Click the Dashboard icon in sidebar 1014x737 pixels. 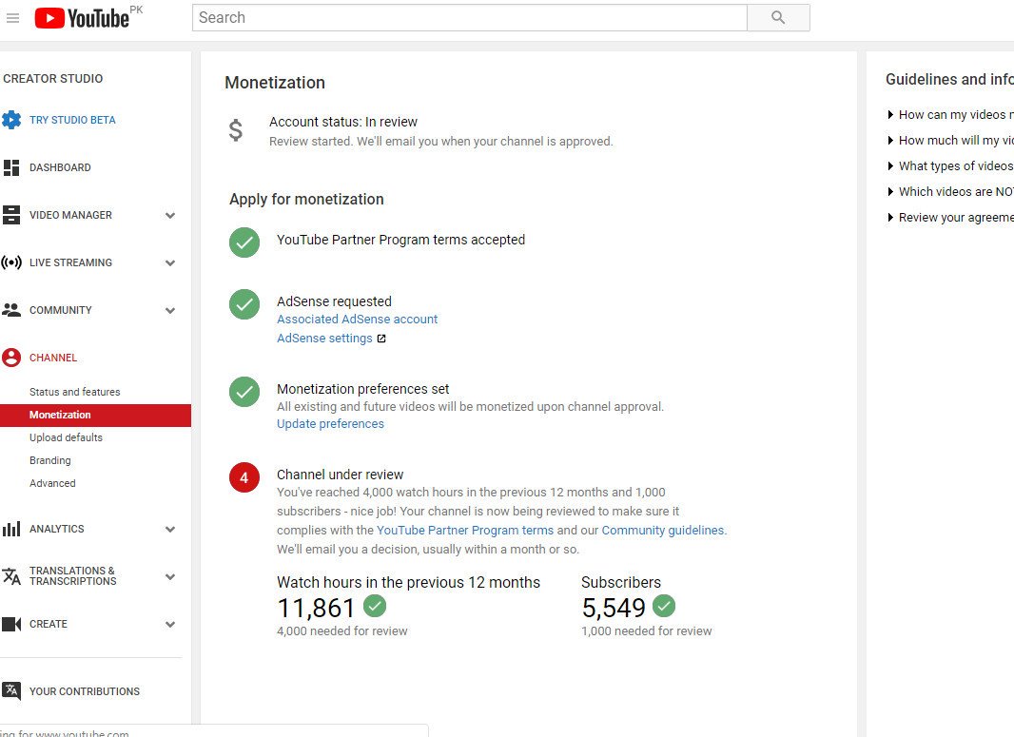coord(11,167)
